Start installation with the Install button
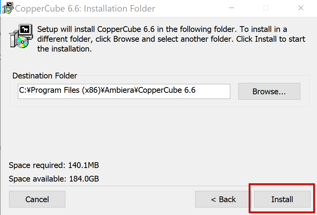This screenshot has height=215, width=317. pyautogui.click(x=282, y=199)
